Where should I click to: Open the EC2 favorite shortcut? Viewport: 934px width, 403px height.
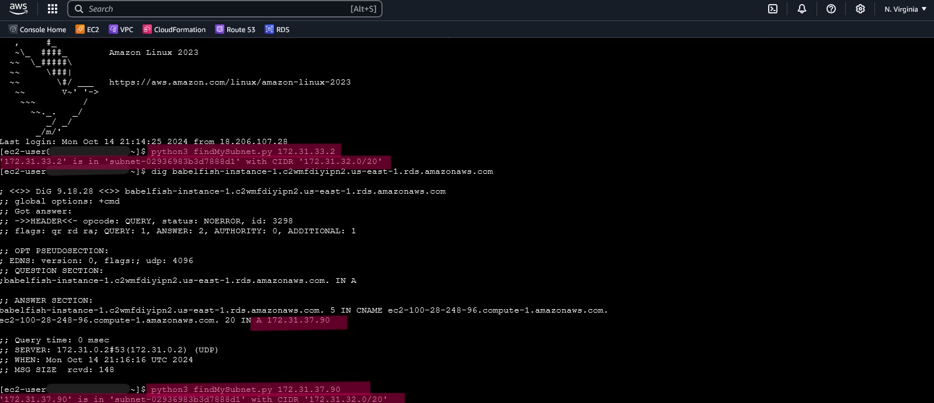coord(87,29)
